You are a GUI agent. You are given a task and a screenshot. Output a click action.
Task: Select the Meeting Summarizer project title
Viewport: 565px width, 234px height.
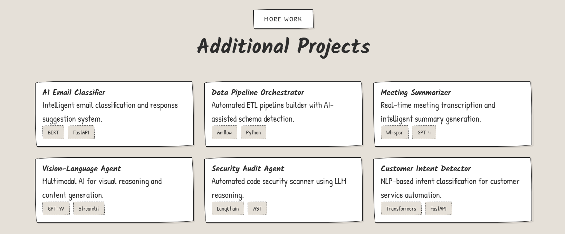[x=415, y=92]
